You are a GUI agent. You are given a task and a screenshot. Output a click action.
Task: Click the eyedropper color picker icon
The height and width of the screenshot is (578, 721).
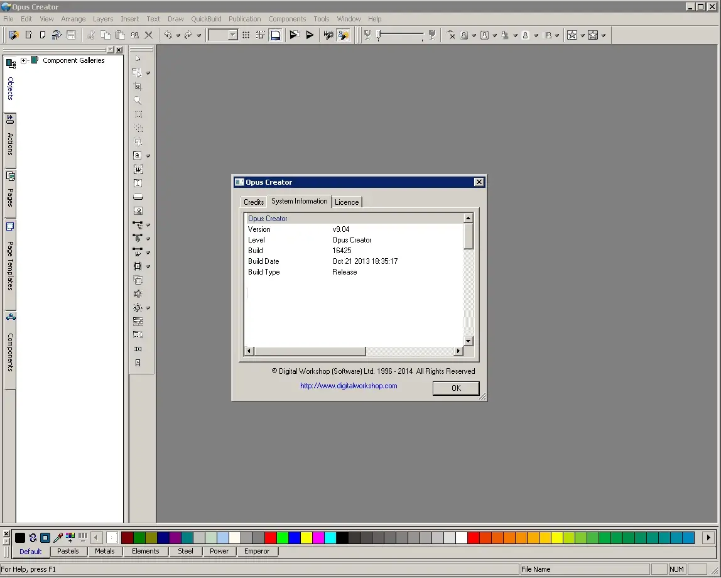[x=58, y=537]
